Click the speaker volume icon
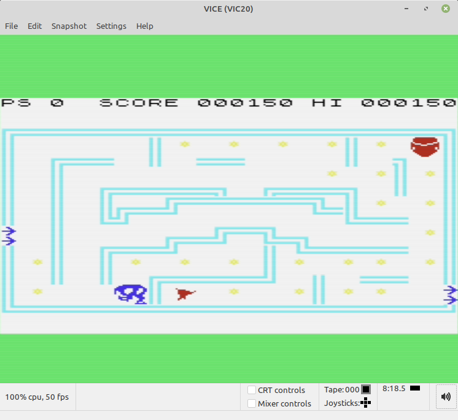Viewport: 458px width, 420px height. click(446, 397)
